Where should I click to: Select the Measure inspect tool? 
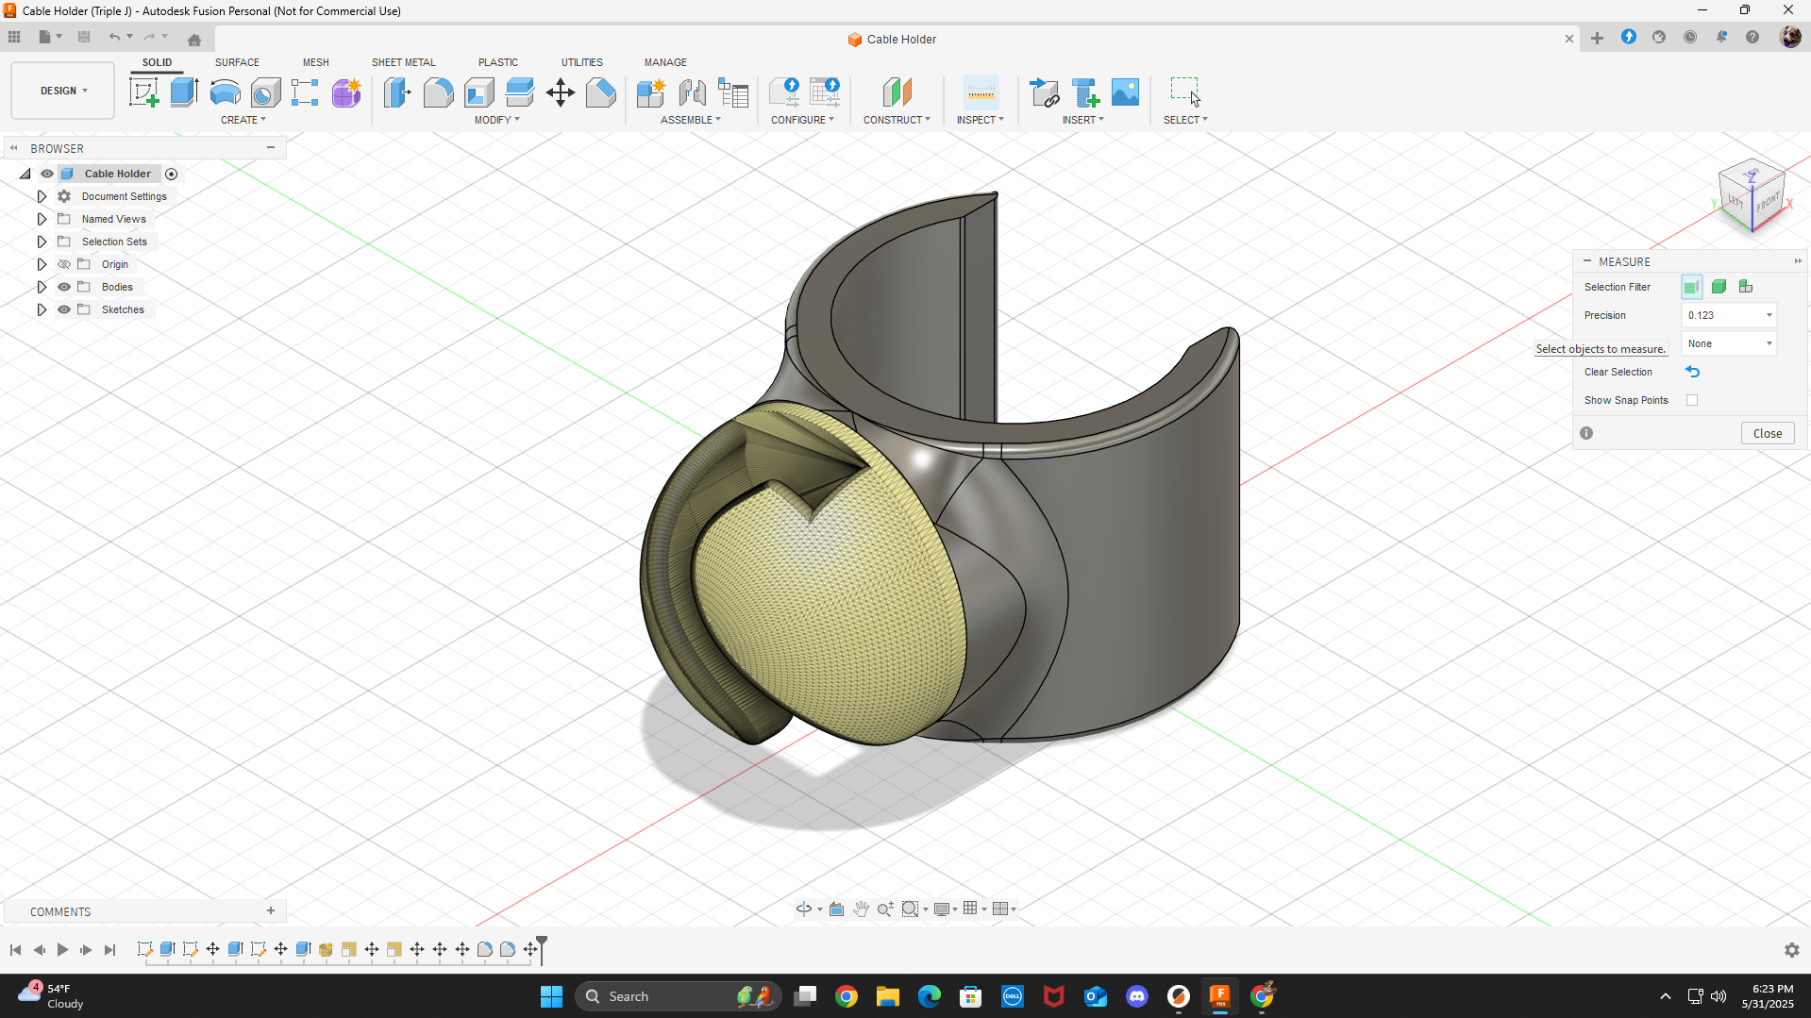(981, 92)
